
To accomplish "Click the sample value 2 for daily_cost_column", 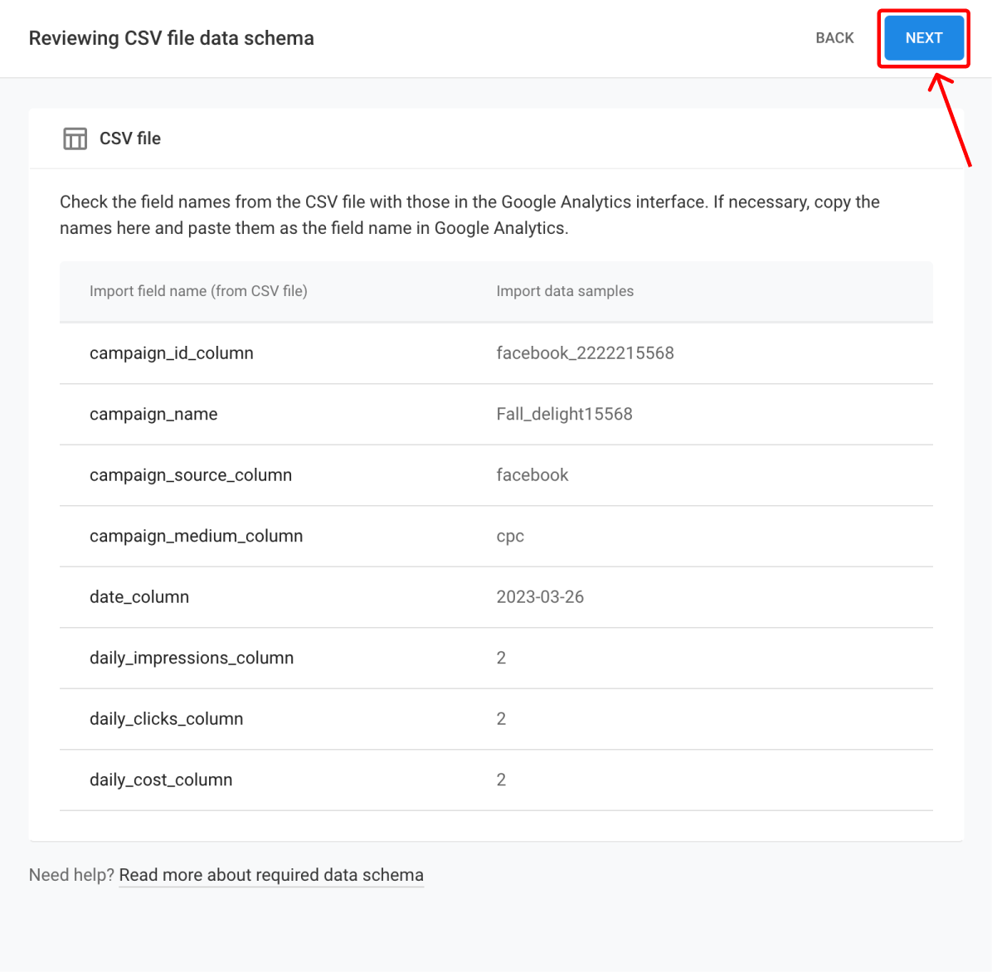I will (501, 780).
